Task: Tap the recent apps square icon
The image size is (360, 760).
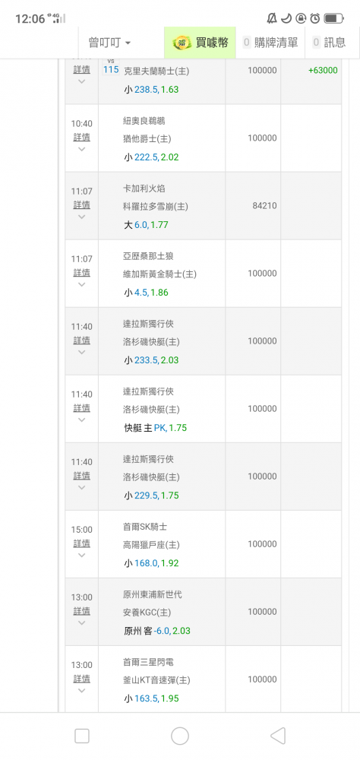Action: pos(82,736)
